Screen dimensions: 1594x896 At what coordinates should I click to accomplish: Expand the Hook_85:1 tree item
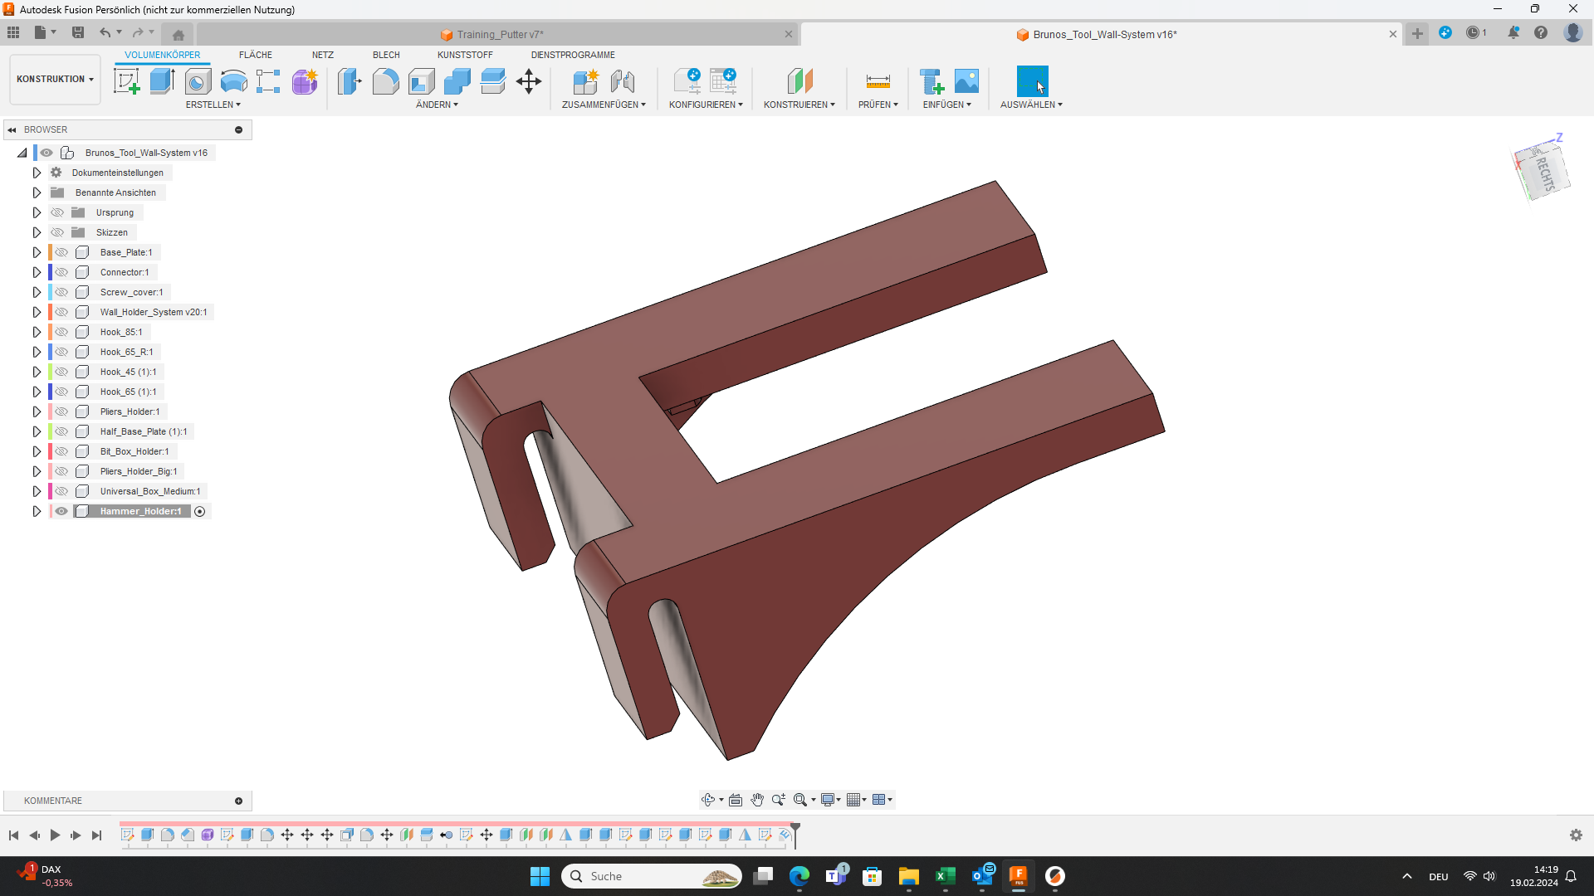pyautogui.click(x=37, y=331)
